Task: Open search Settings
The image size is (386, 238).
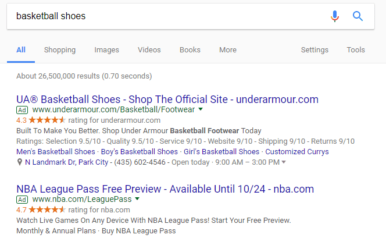Action: (x=314, y=50)
